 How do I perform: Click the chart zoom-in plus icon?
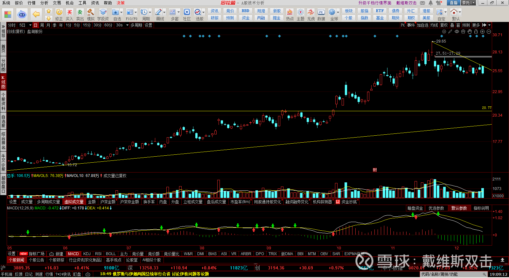click(482, 31)
